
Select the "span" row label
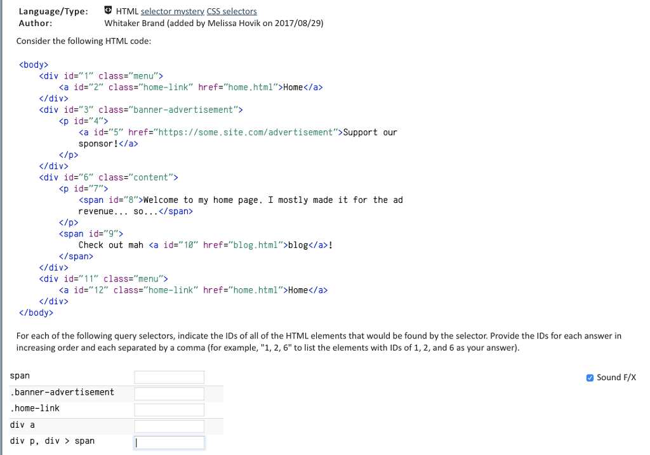[x=20, y=375]
